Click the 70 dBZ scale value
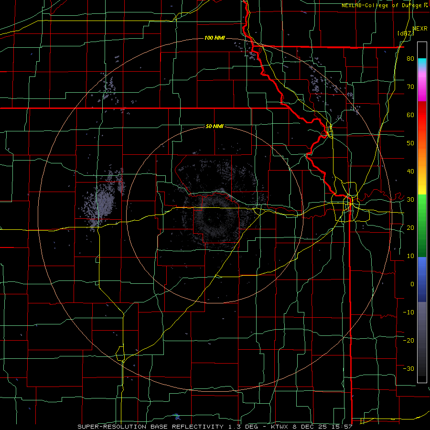Screen dimensions: 430x430 coord(410,87)
